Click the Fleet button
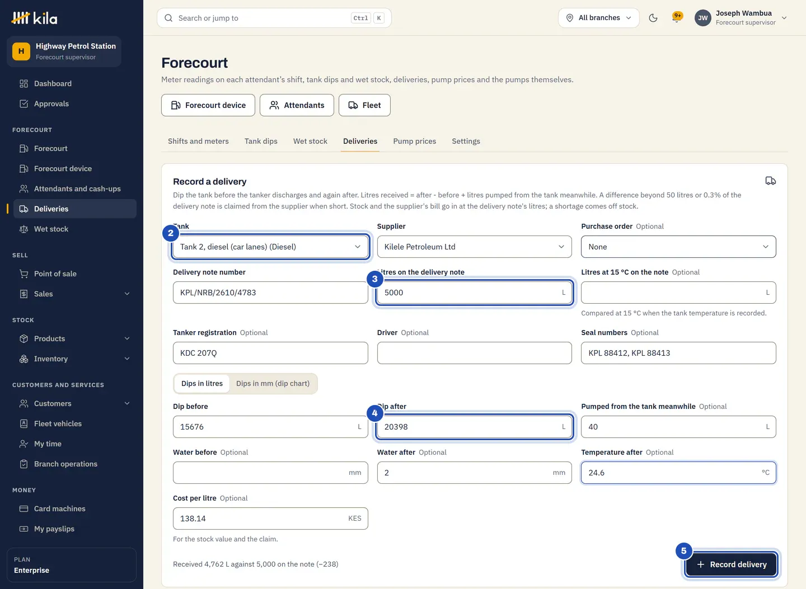The height and width of the screenshot is (589, 806). click(364, 105)
